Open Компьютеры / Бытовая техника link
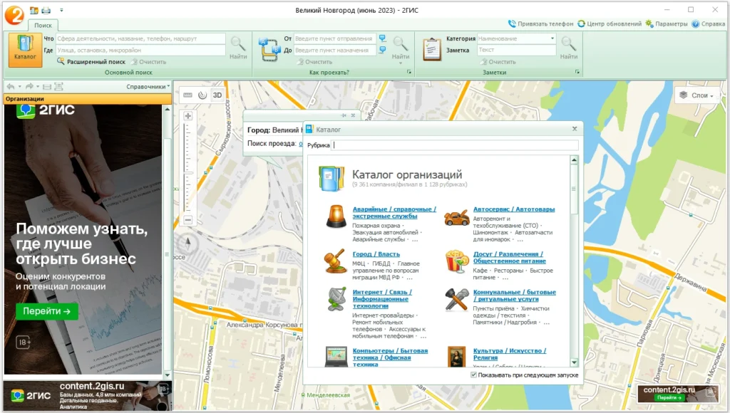Screen dimensions: 730x413 [x=390, y=357]
